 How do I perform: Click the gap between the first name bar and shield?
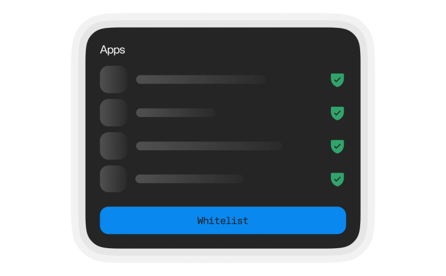pyautogui.click(x=298, y=80)
